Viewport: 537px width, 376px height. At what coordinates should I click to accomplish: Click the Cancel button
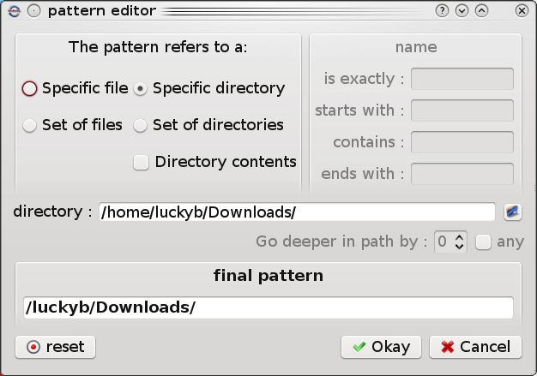[475, 347]
